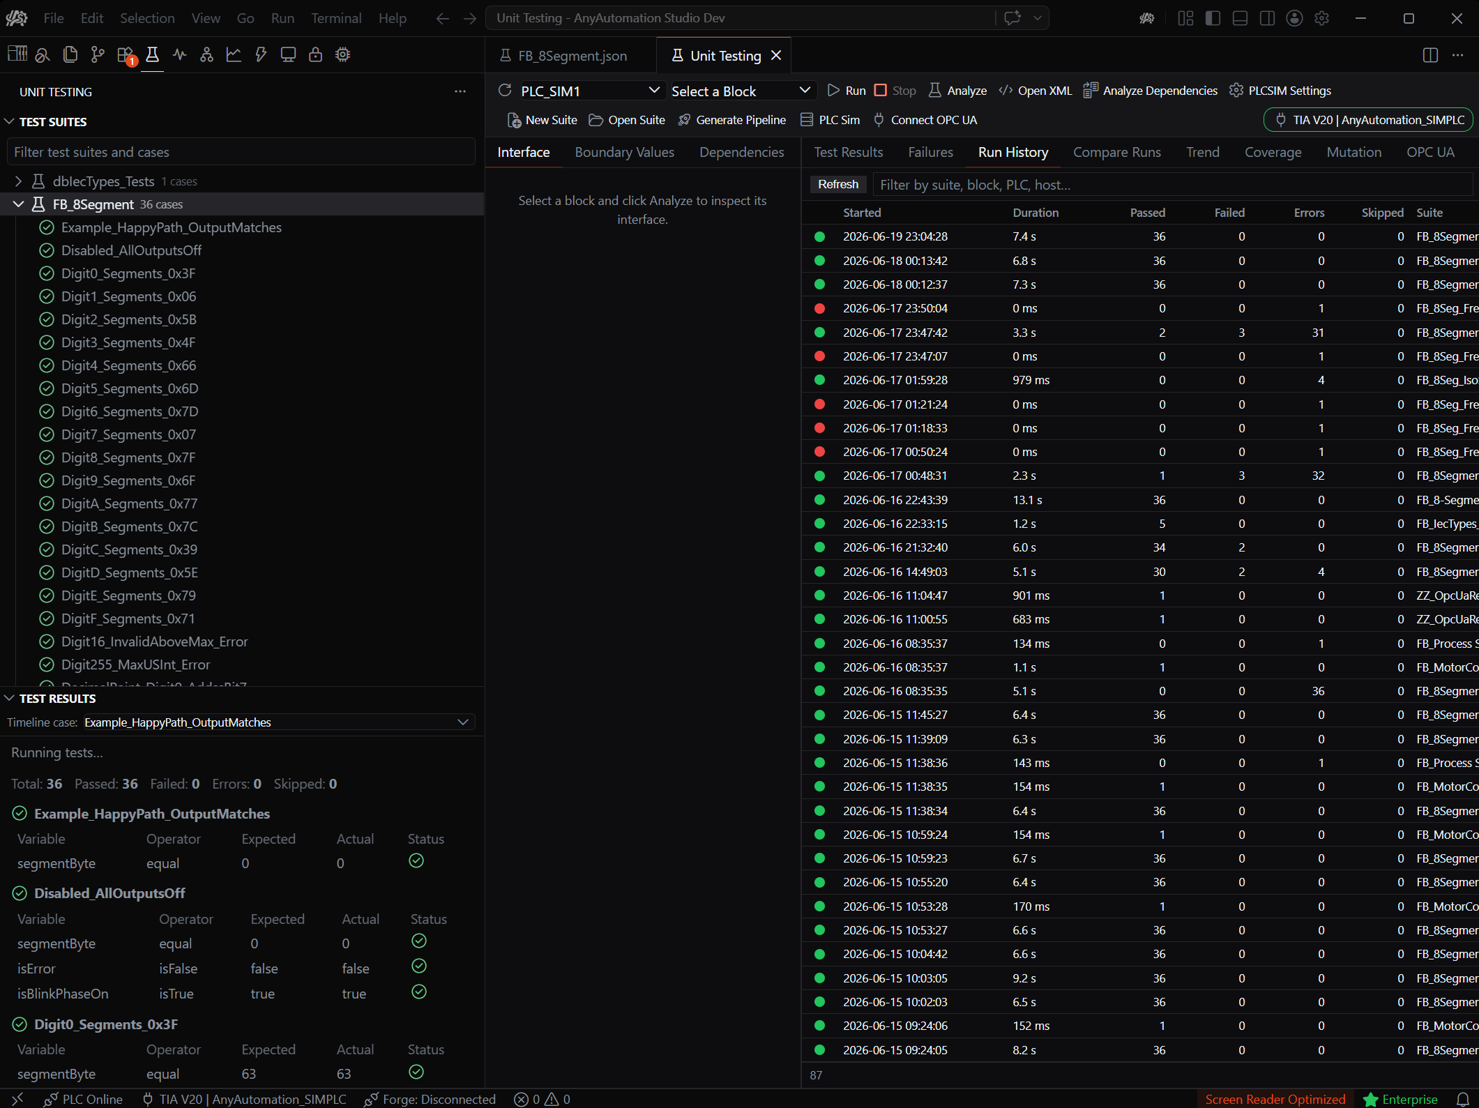Open PLCSIM Settings
Viewport: 1479px width, 1108px height.
coord(1280,91)
